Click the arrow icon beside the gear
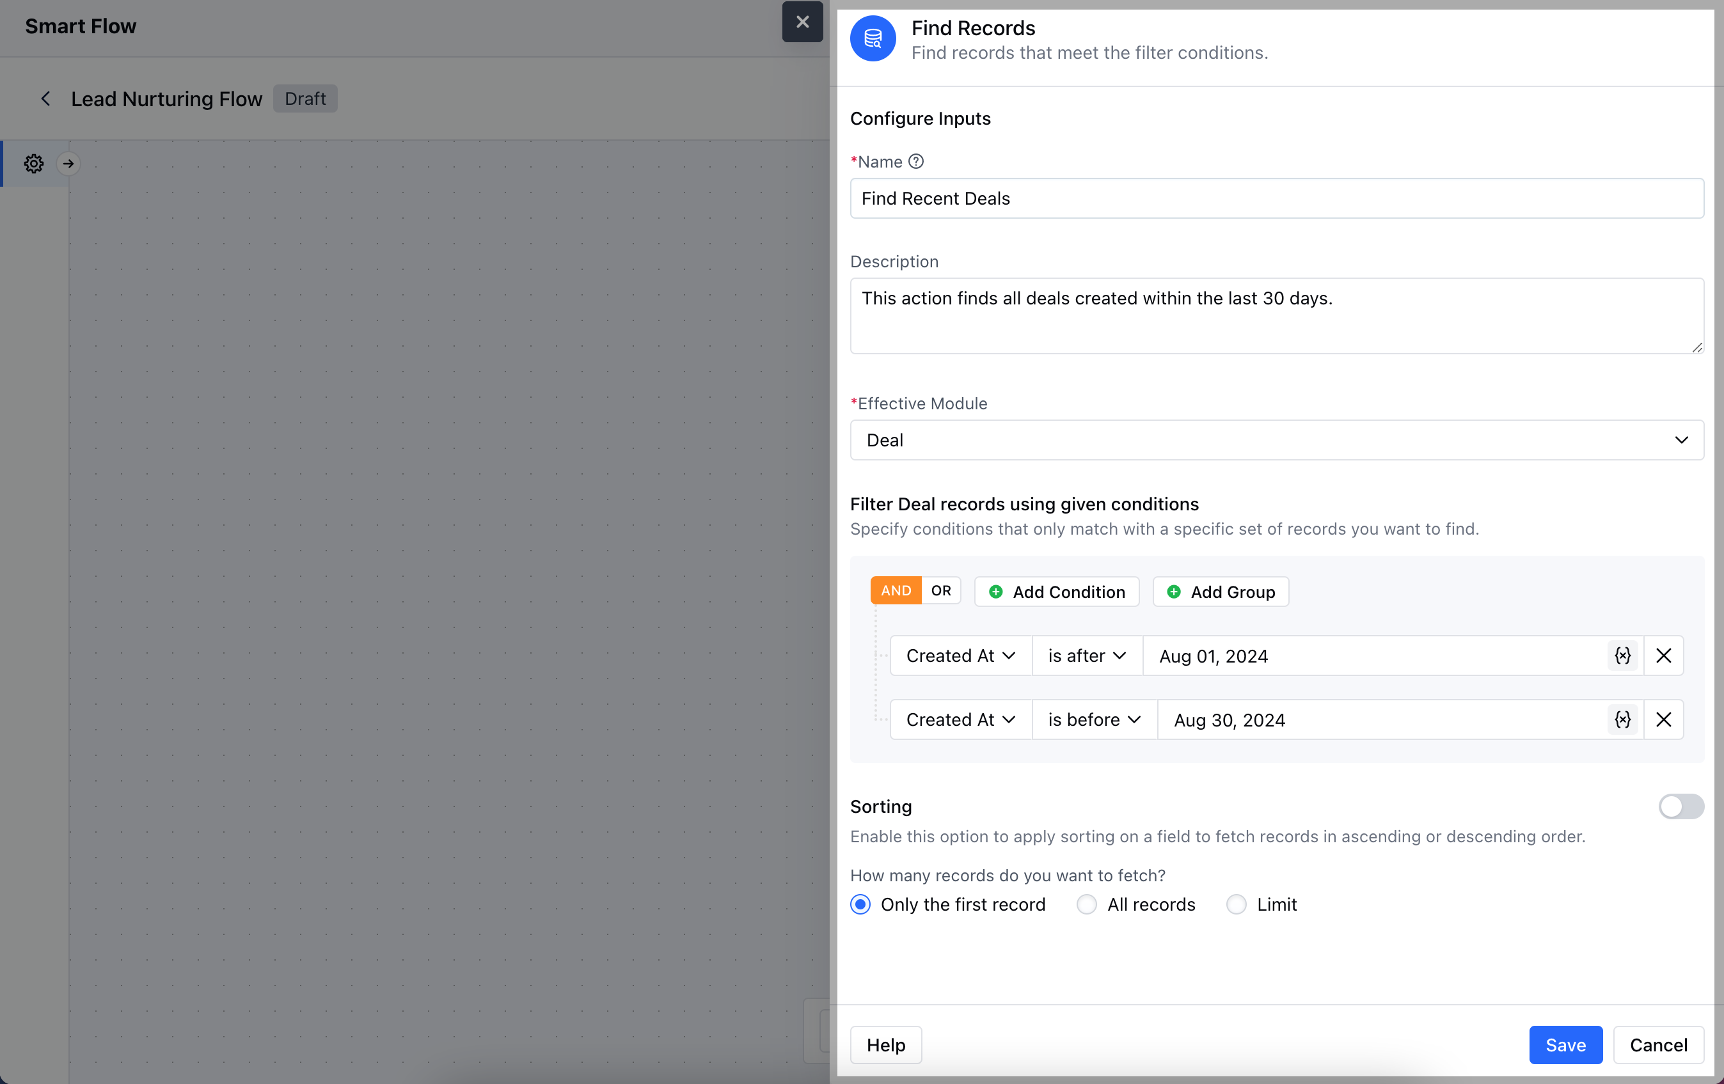This screenshot has height=1084, width=1724. (68, 163)
